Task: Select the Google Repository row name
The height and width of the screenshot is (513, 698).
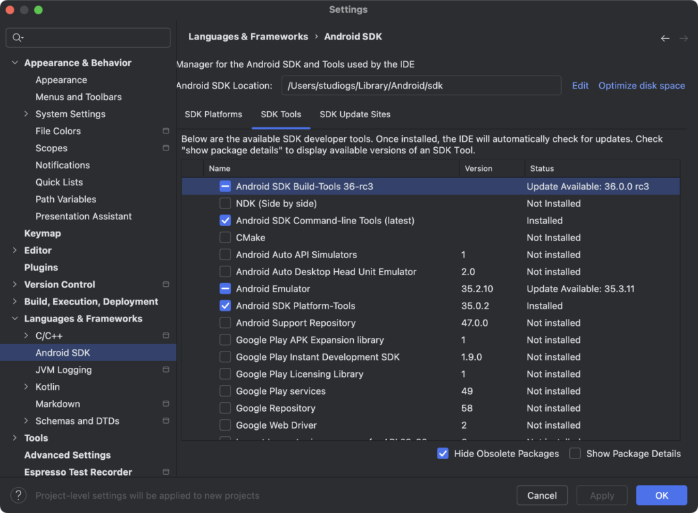Action: pyautogui.click(x=275, y=409)
